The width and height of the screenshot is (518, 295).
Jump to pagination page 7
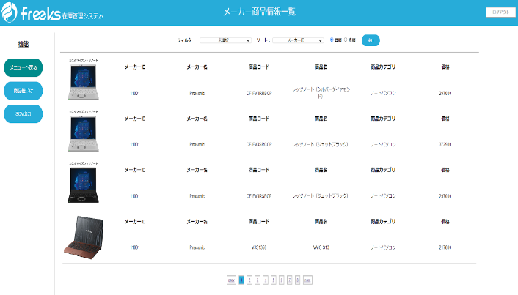(289, 280)
